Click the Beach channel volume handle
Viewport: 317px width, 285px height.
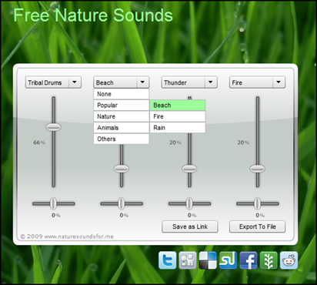tap(122, 169)
